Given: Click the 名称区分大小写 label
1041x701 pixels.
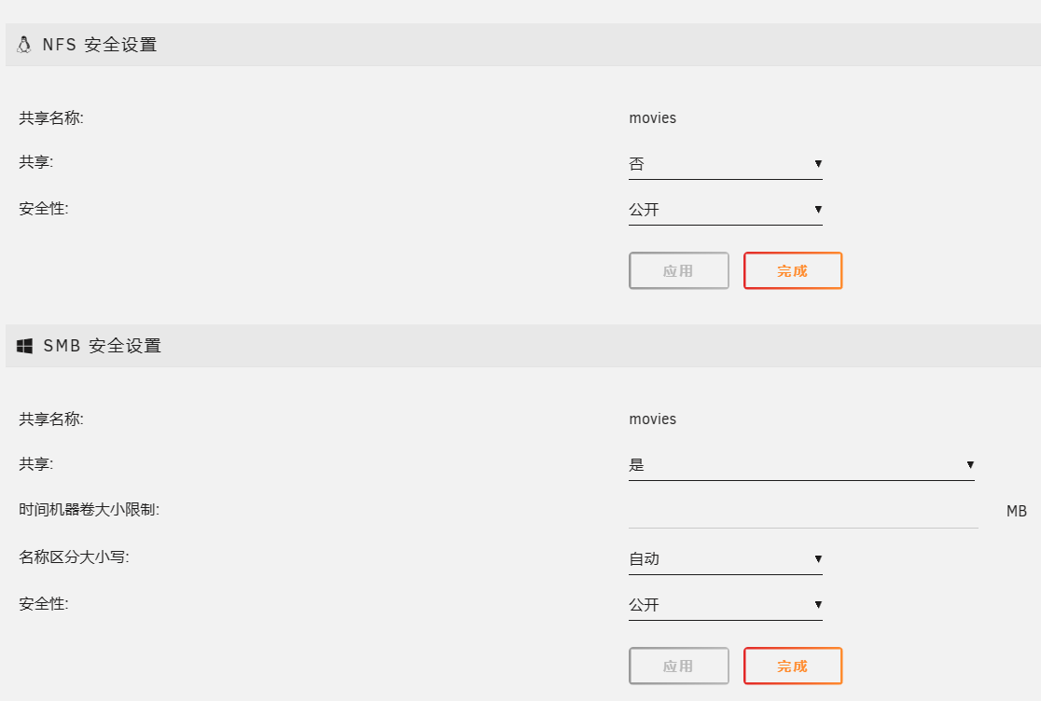Looking at the screenshot, I should pos(74,557).
